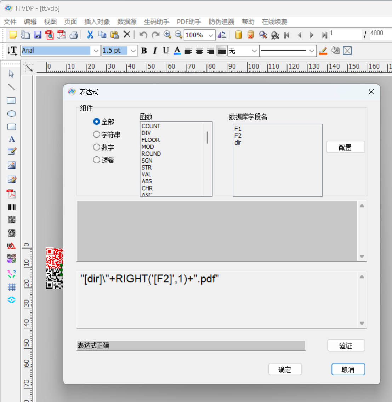This screenshot has width=392, height=402.
Task: Select the Barcode tool in sidebar
Action: pos(12,208)
